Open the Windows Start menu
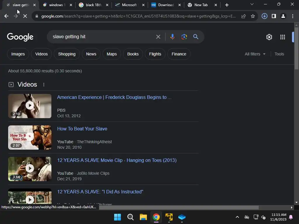 [117, 217]
